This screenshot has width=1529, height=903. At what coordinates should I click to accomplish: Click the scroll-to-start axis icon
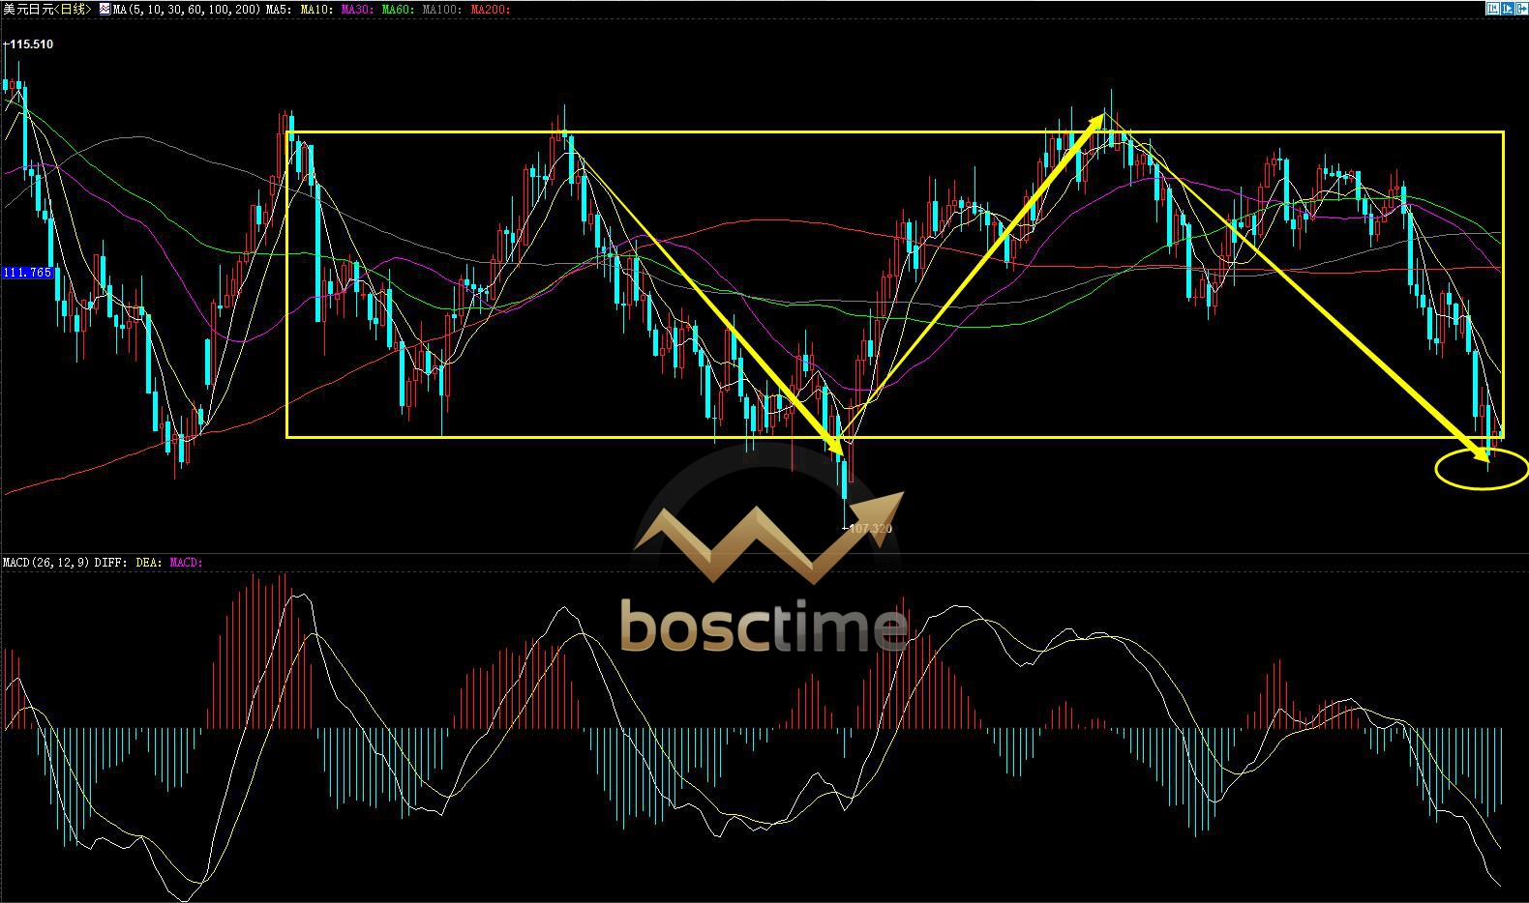[x=1493, y=9]
